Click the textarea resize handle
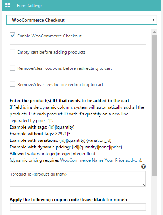Screen dimensions: 163x215 coord(143,185)
